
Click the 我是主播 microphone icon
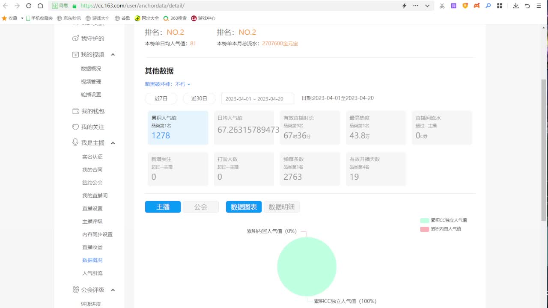coord(76,142)
